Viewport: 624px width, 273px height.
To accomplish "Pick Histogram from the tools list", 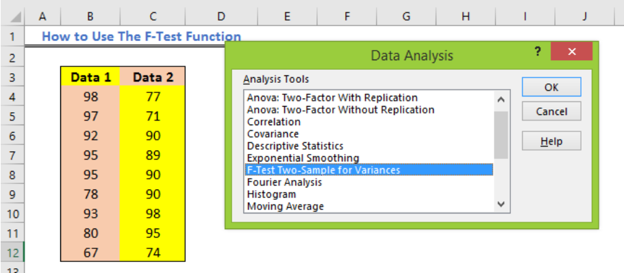I will 271,194.
